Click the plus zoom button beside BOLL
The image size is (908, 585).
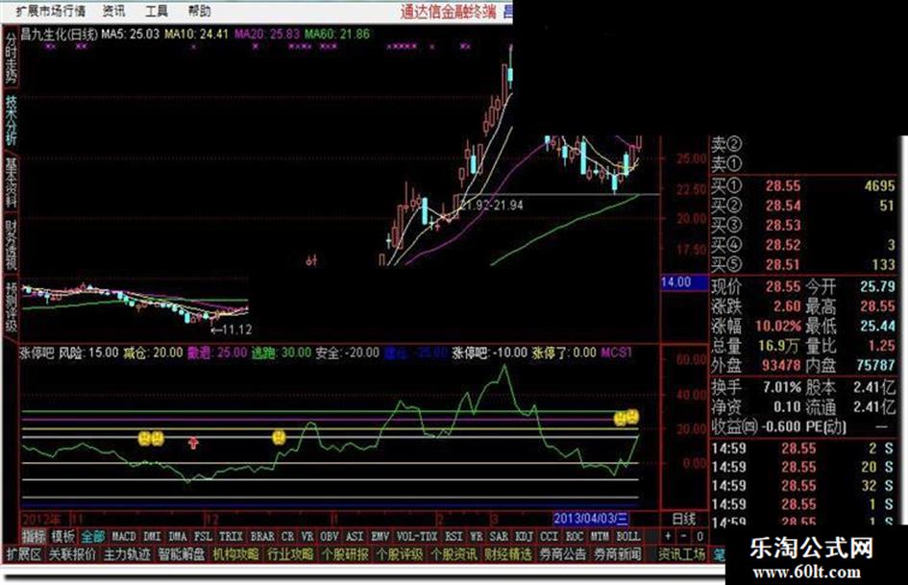[668, 536]
